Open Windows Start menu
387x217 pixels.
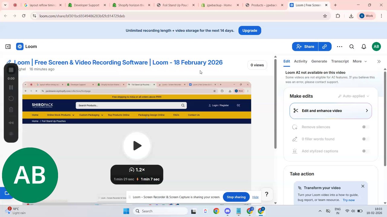click(126, 211)
